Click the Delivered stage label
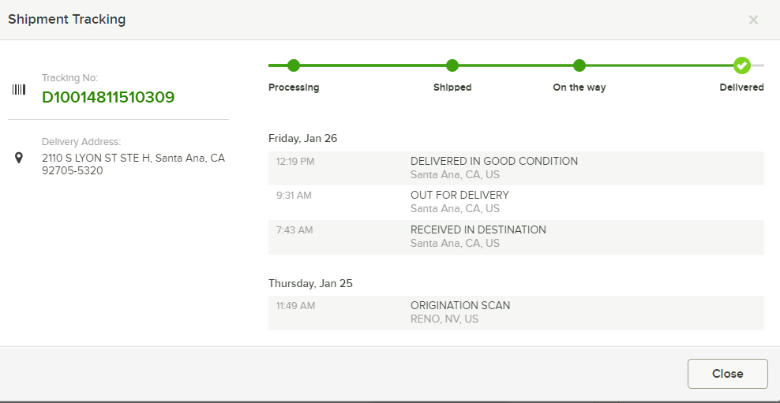This screenshot has height=403, width=780. (741, 88)
